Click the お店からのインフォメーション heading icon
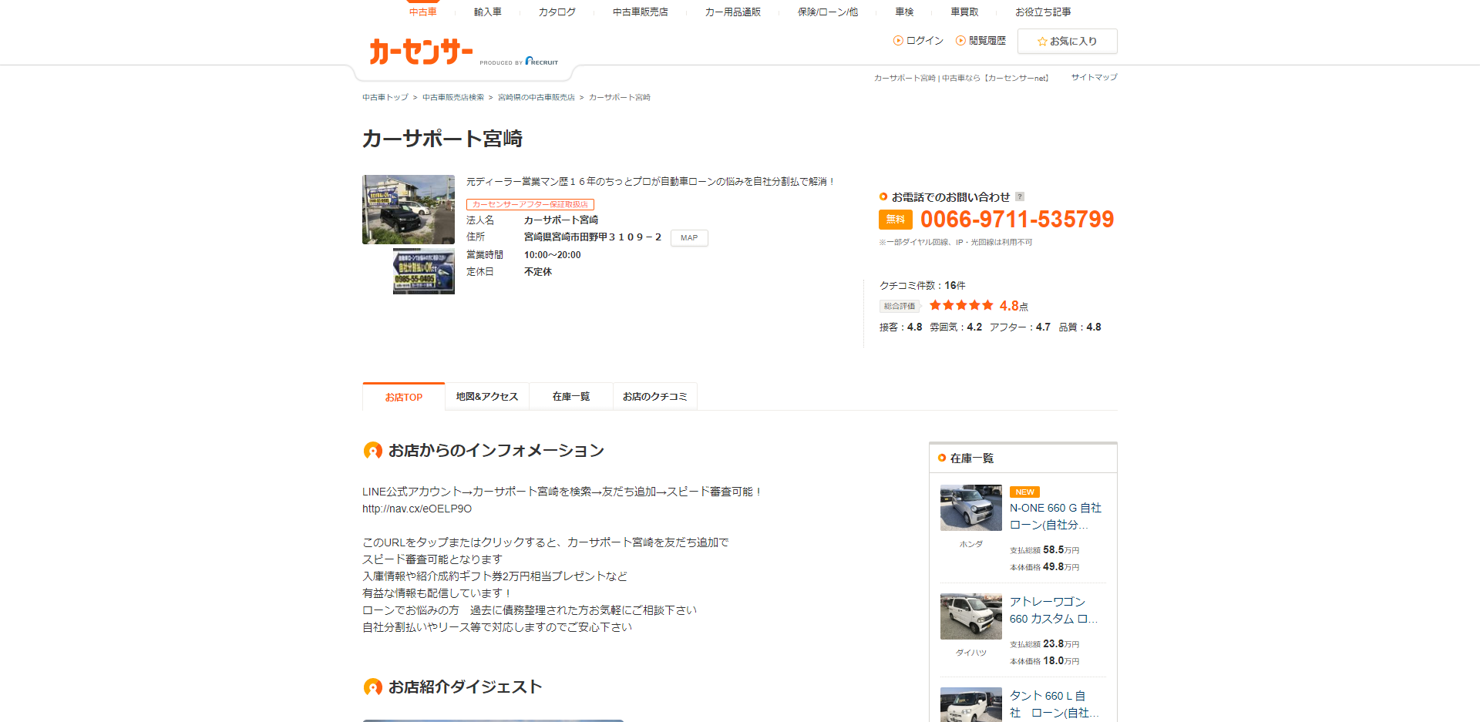1480x722 pixels. 373,451
